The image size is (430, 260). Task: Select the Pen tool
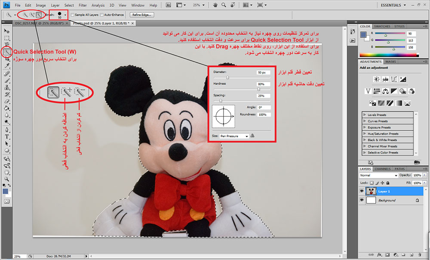click(x=7, y=130)
